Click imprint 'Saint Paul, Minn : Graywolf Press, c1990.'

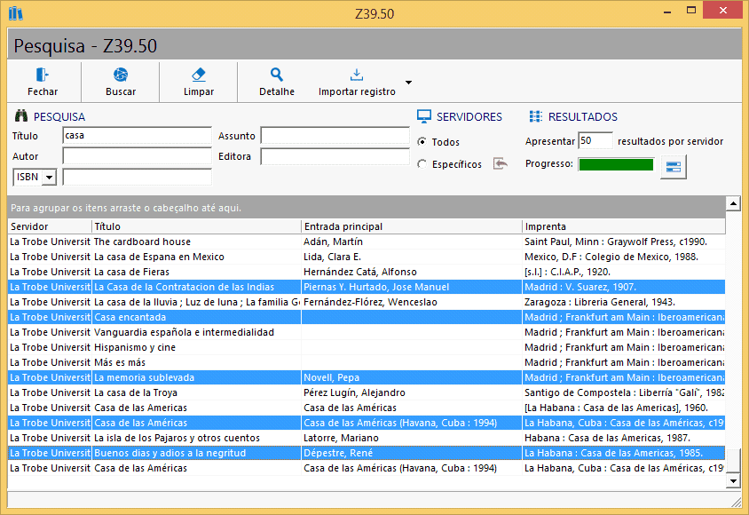616,242
